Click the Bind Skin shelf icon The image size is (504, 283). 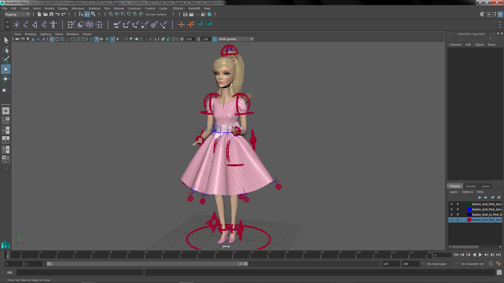click(44, 25)
